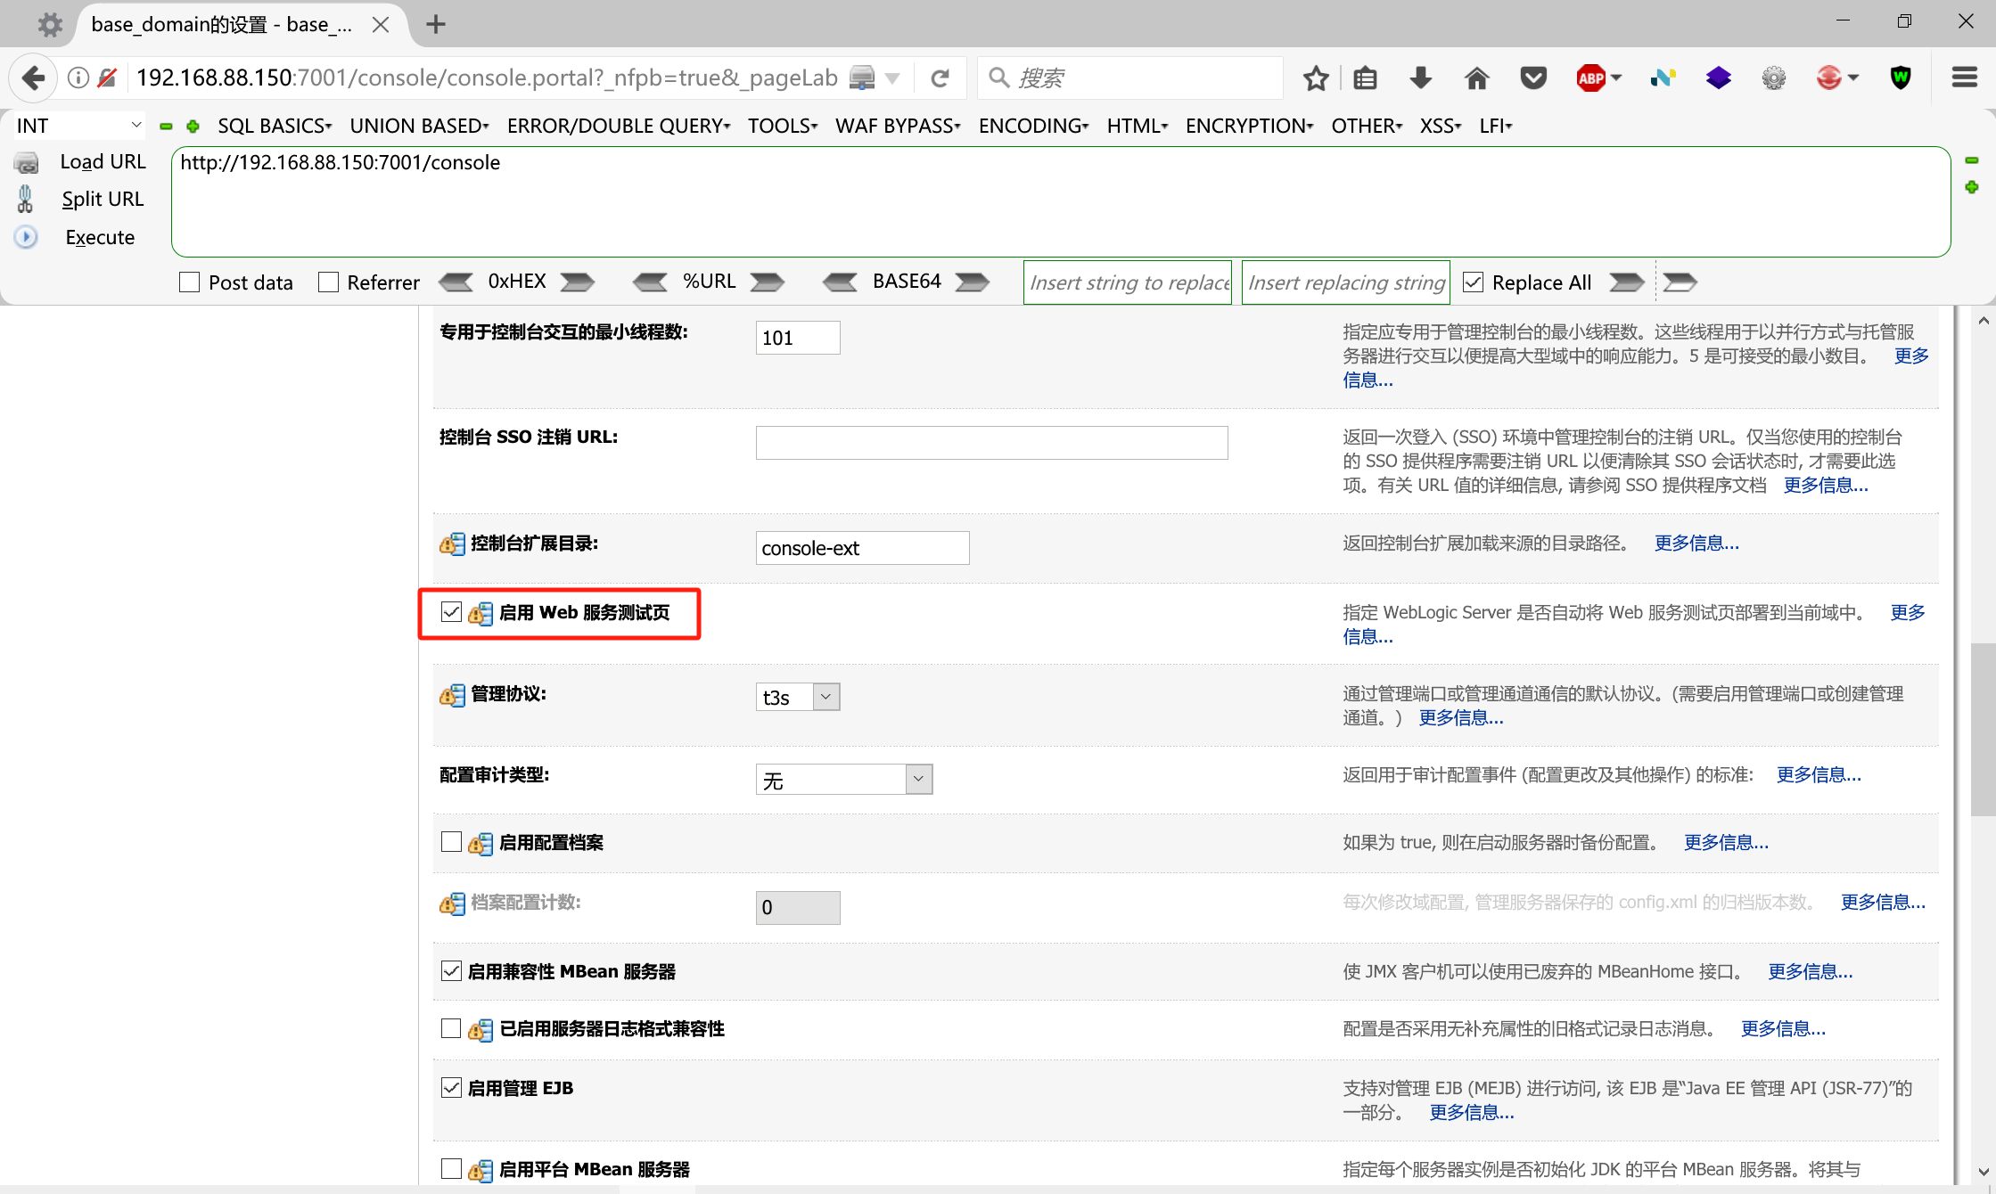Open the UNION BASED menu
The width and height of the screenshot is (1996, 1194).
pyautogui.click(x=419, y=126)
